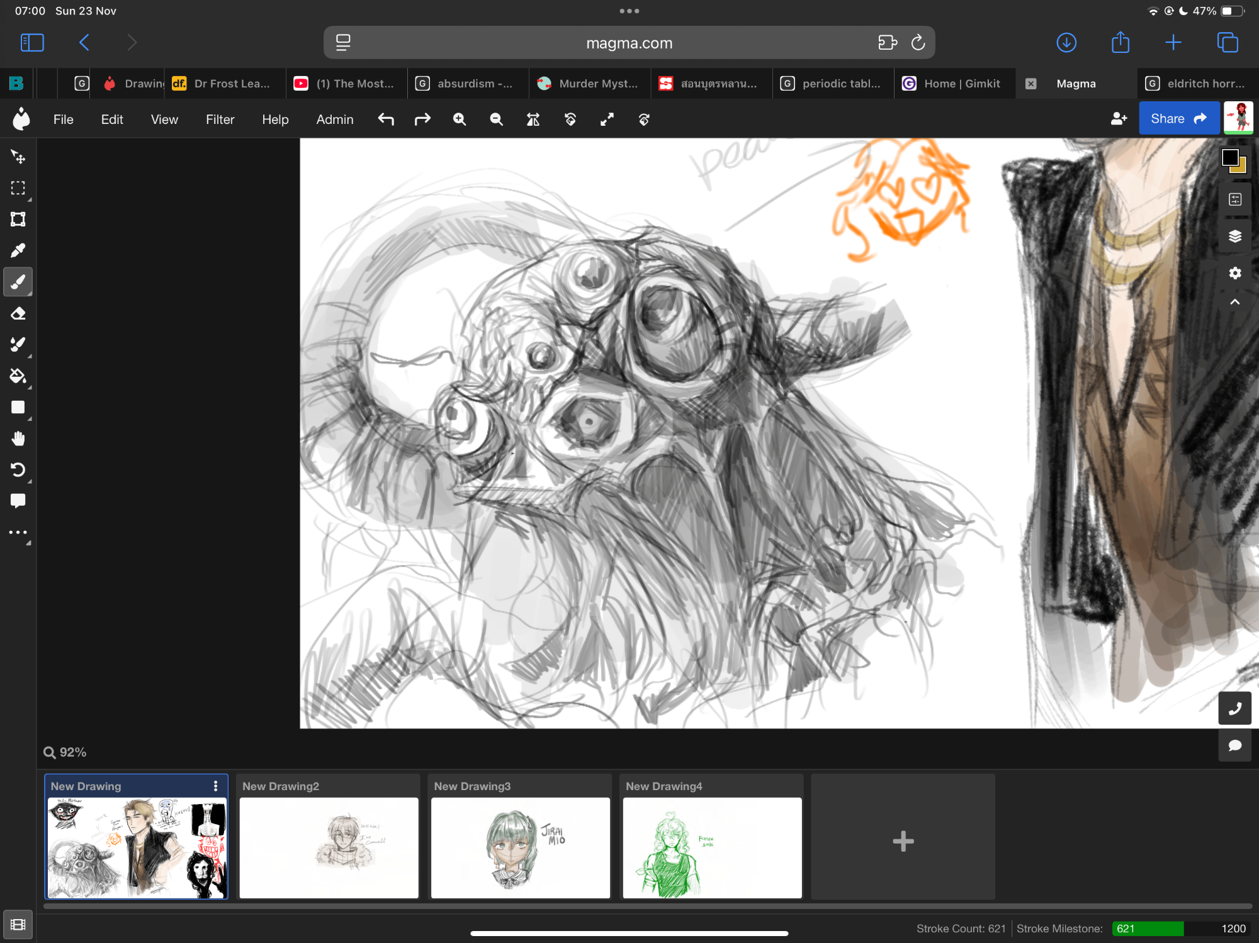This screenshot has width=1259, height=943.
Task: Zoom in with the magnifier plus icon
Action: coord(460,119)
